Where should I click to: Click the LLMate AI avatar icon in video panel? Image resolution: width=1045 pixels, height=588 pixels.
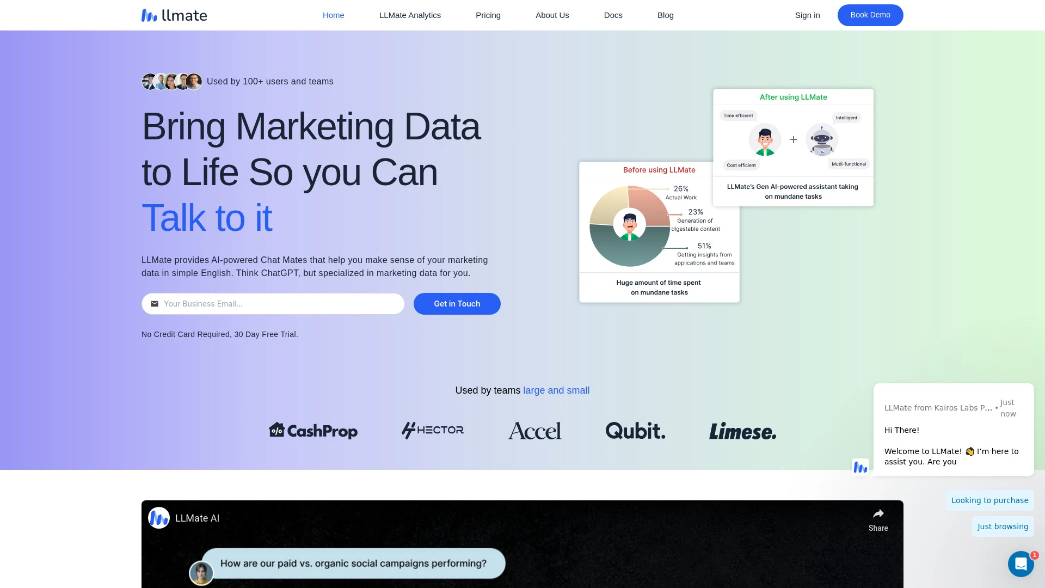(x=158, y=518)
